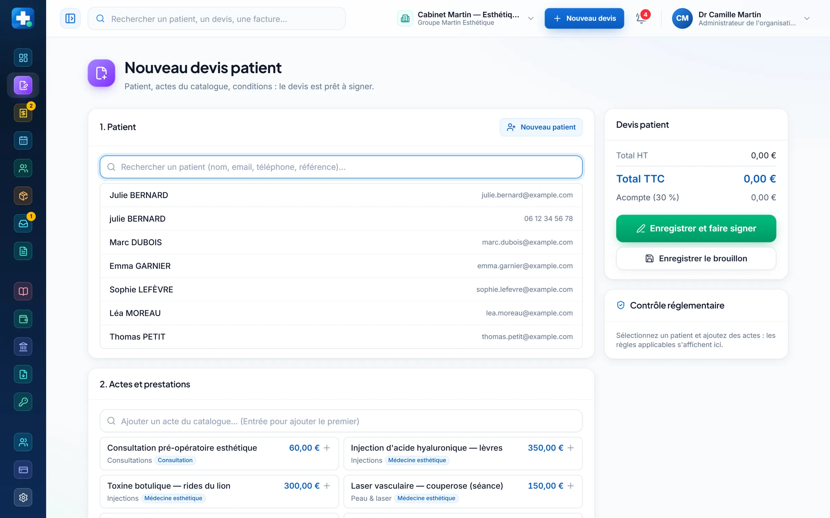This screenshot has height=518, width=830.
Task: Open the text document sidebar icon
Action: [x=23, y=251]
